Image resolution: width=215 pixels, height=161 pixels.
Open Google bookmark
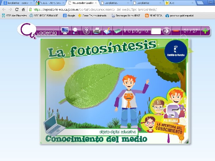pos(69,16)
